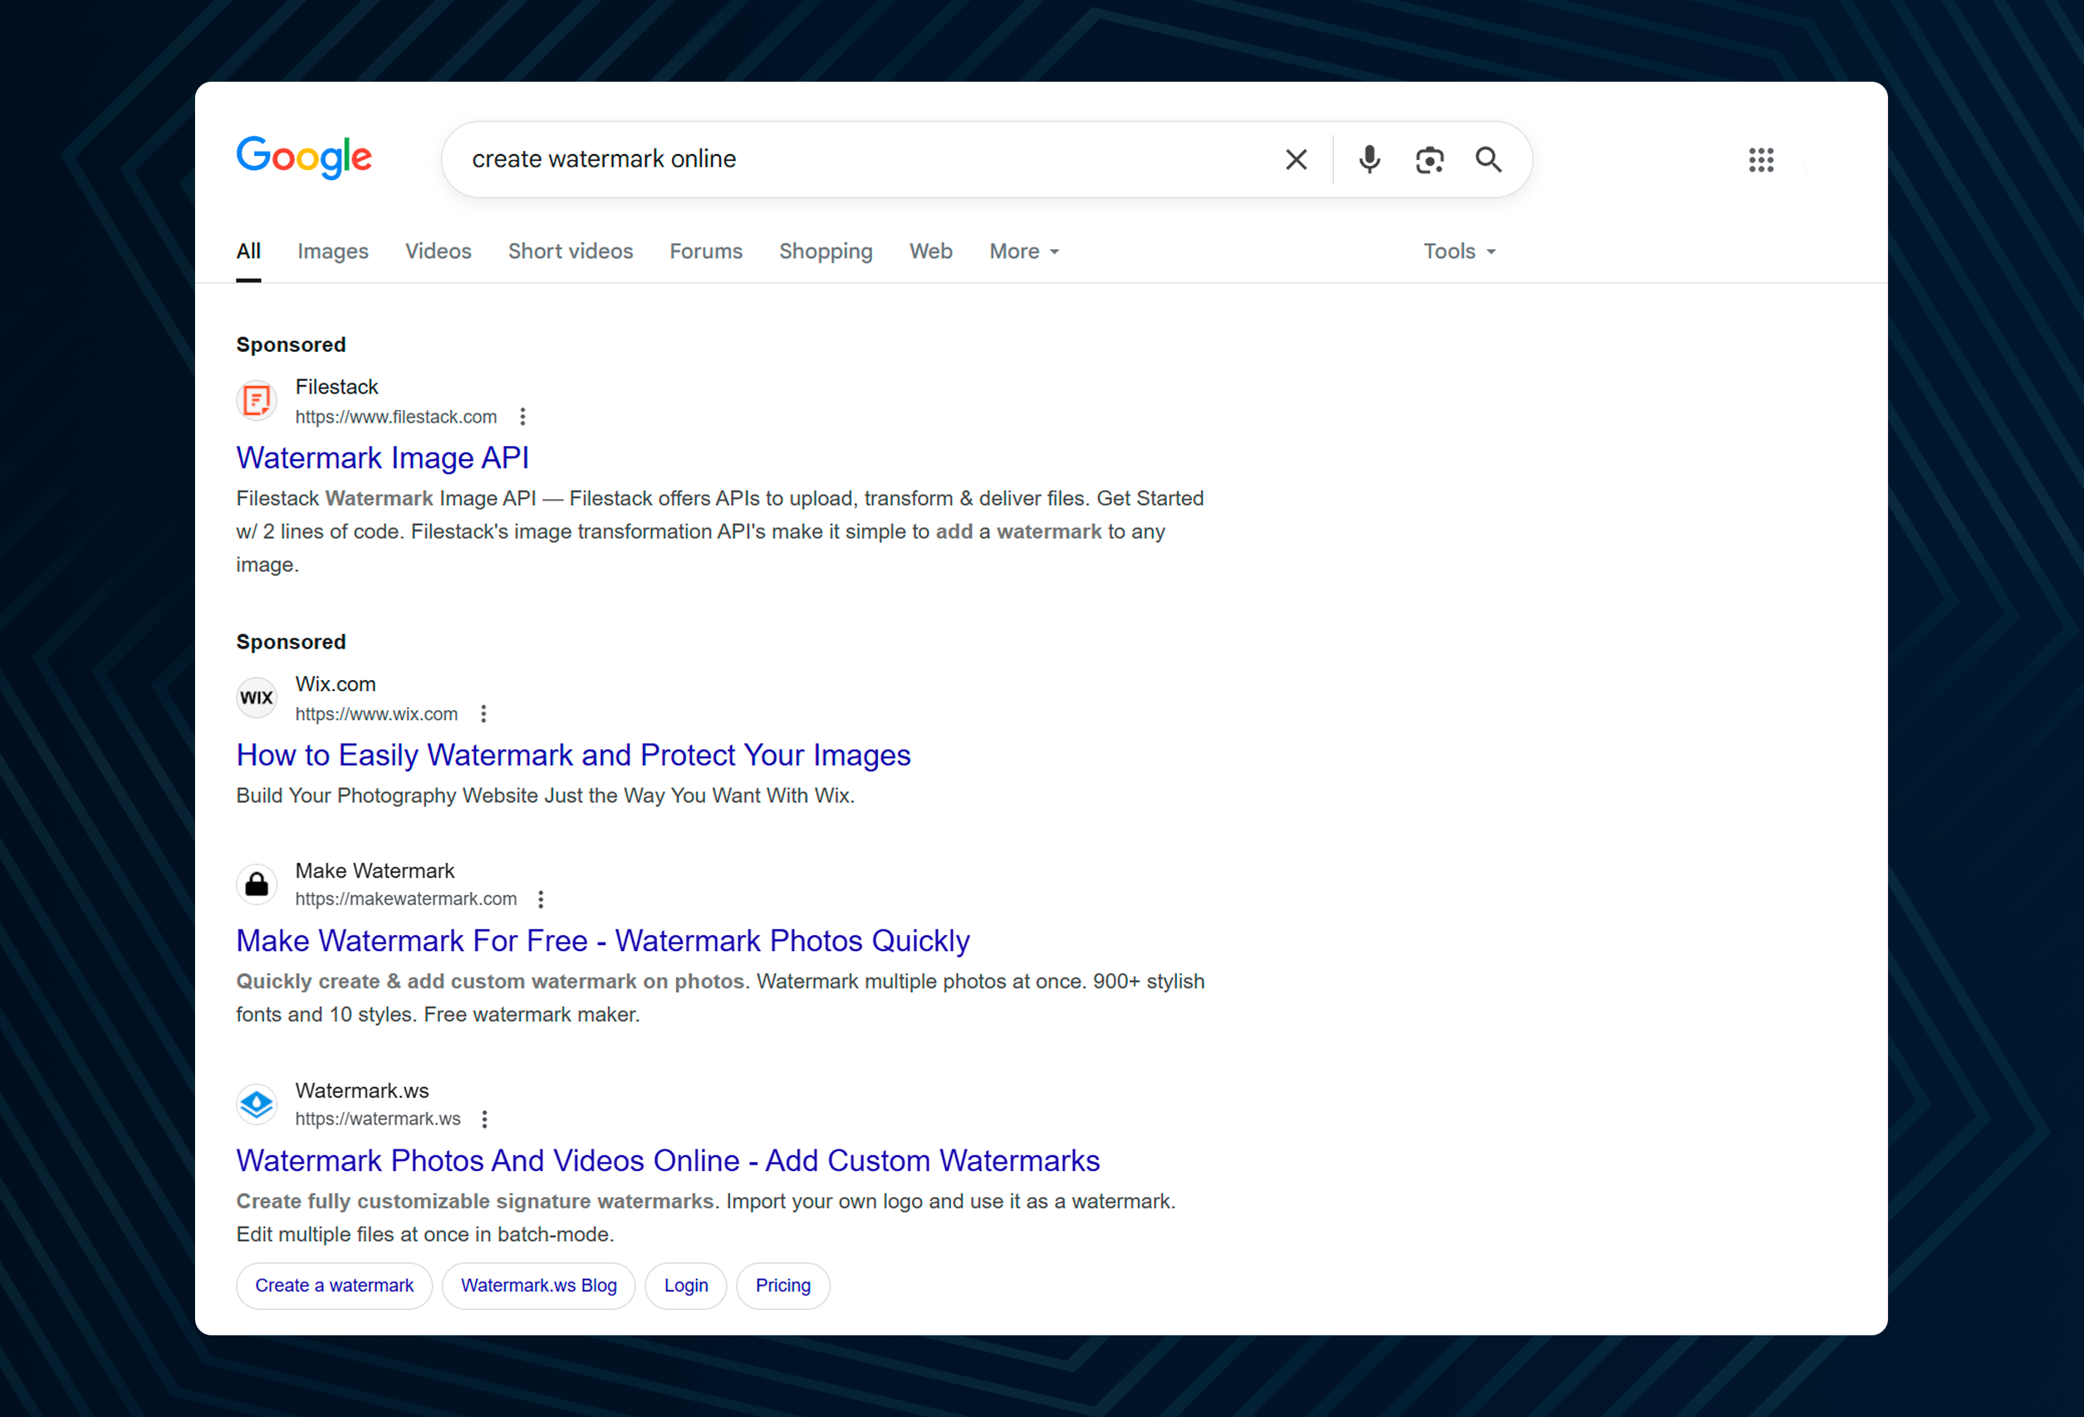
Task: Click the Make Watermark lock favicon
Action: [x=258, y=884]
